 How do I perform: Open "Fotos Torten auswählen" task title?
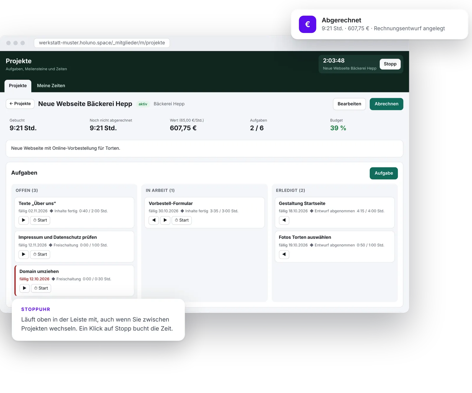pos(305,237)
